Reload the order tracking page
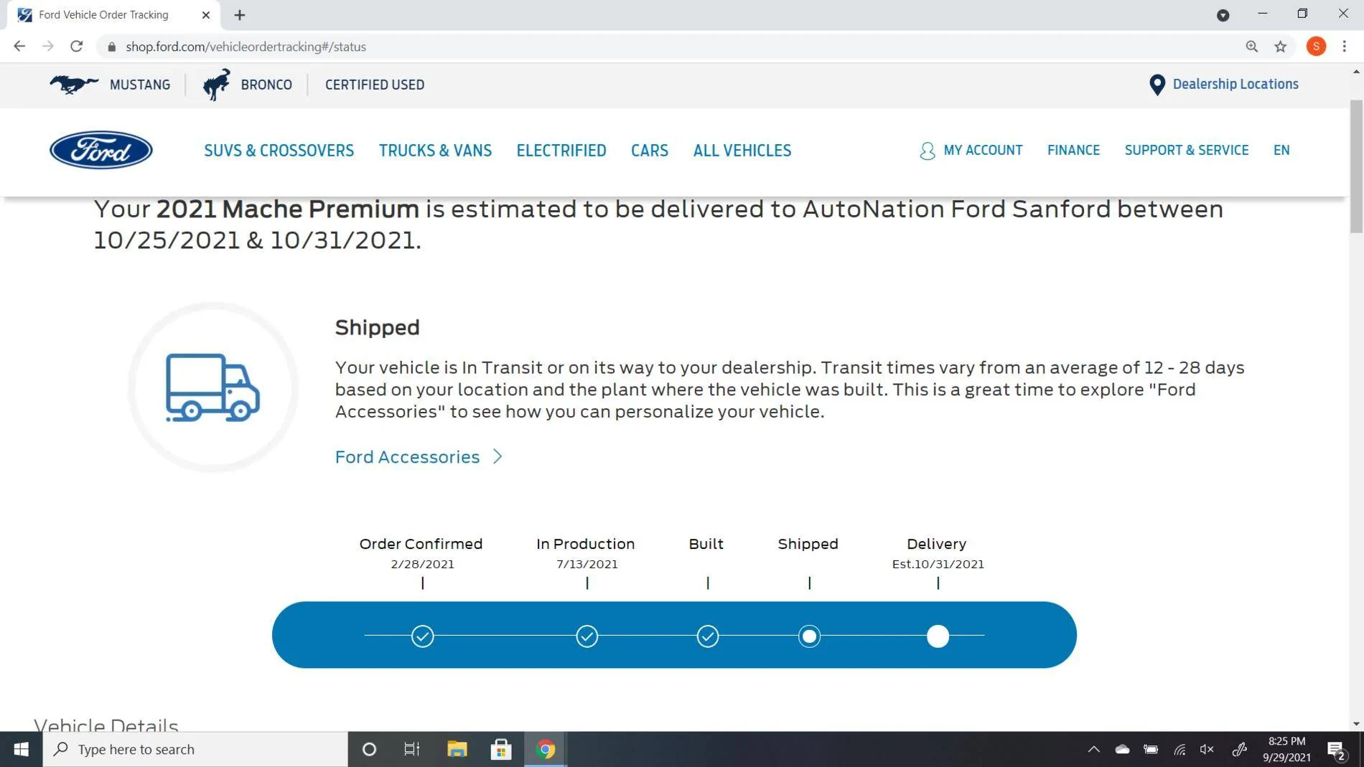 pyautogui.click(x=77, y=47)
